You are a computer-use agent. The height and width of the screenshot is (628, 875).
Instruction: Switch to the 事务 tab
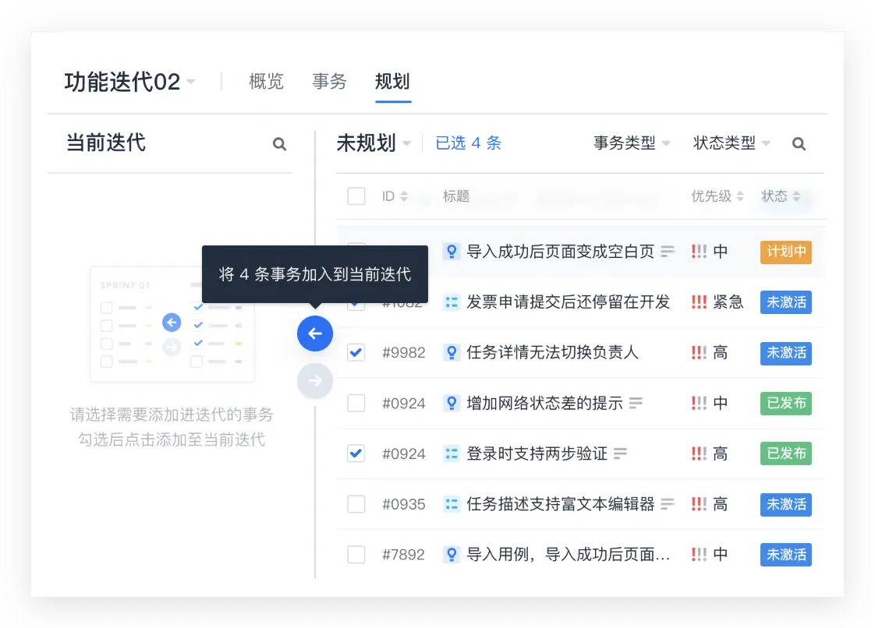click(328, 82)
